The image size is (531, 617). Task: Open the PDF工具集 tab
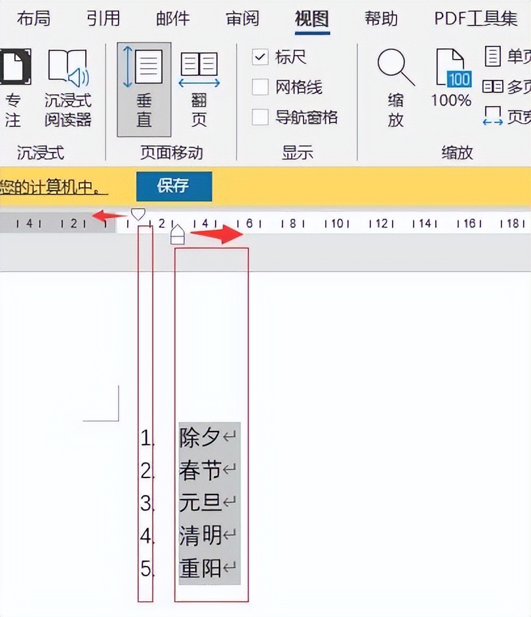476,18
